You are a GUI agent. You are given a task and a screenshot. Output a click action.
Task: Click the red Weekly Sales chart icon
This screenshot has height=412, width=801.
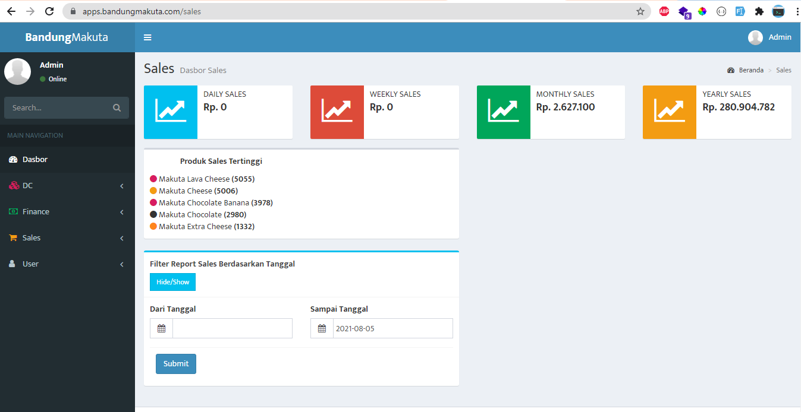337,112
